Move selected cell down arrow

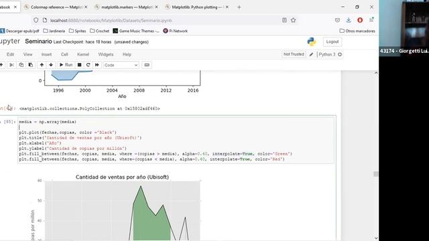51,65
